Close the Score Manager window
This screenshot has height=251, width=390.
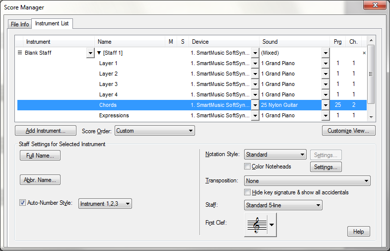pyautogui.click(x=374, y=6)
